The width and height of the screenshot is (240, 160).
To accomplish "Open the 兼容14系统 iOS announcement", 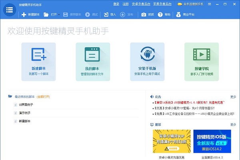I will (x=189, y=102).
